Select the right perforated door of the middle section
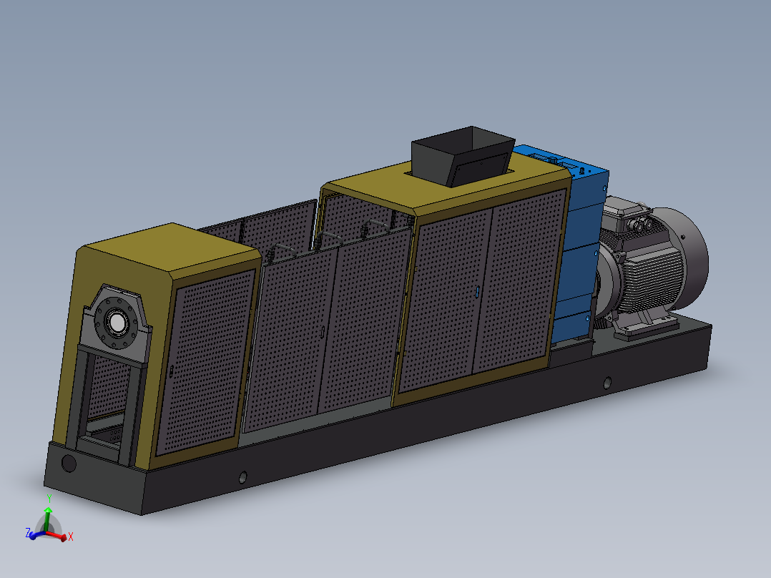 click(x=364, y=322)
